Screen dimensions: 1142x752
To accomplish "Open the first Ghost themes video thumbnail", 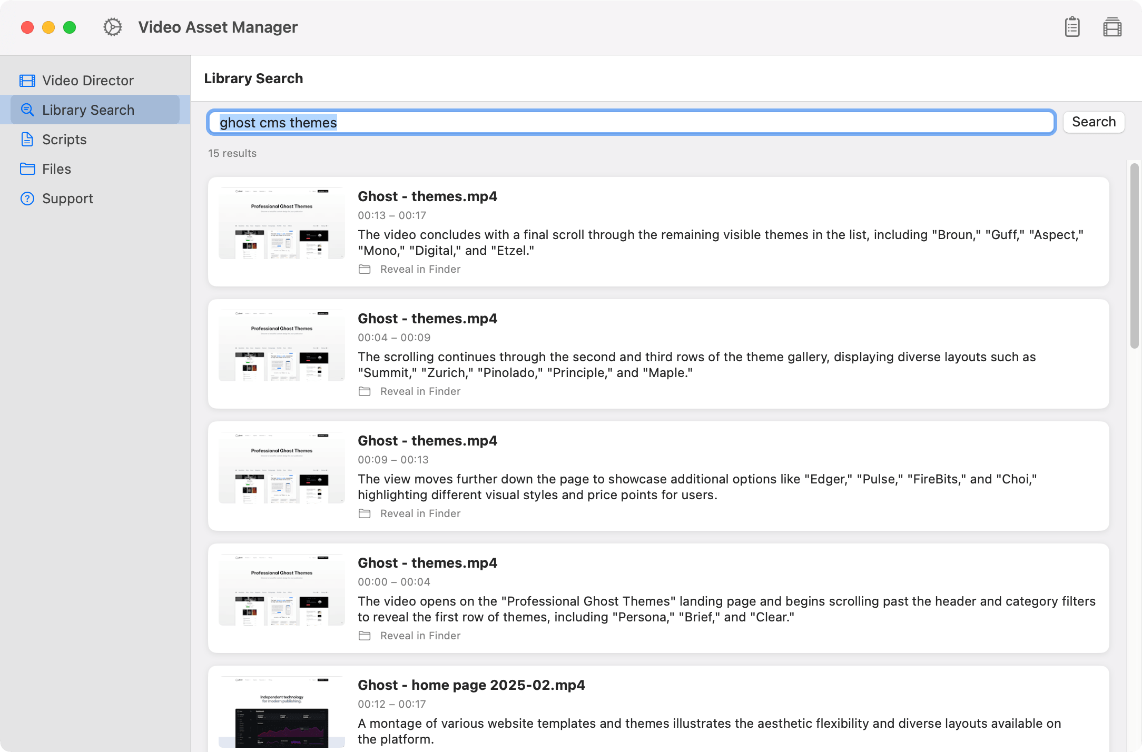I will [x=281, y=223].
